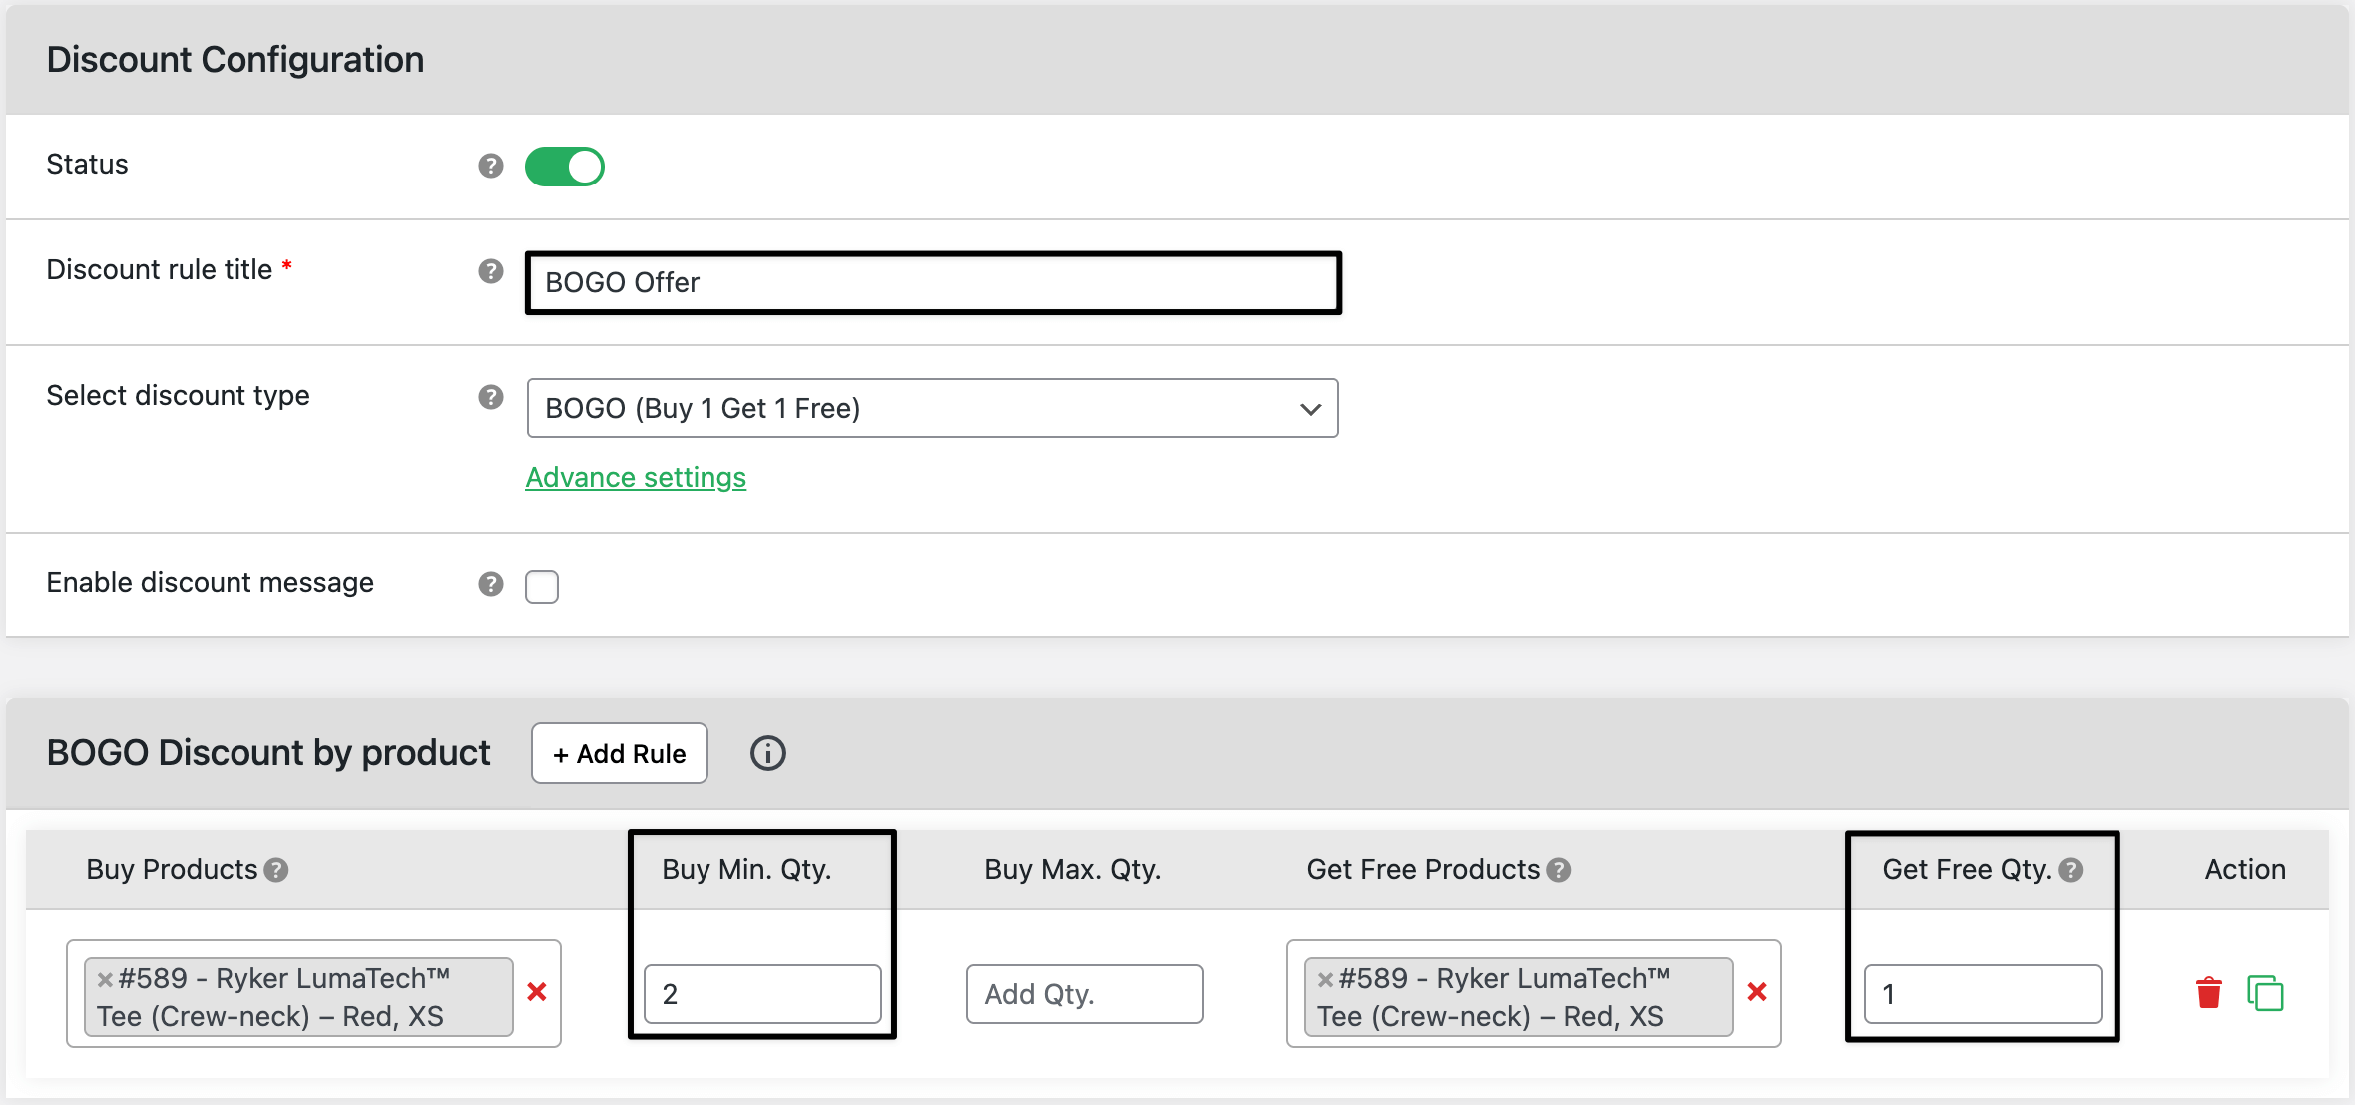The height and width of the screenshot is (1105, 2355).
Task: Click help icon for Select discount type
Action: click(x=490, y=397)
